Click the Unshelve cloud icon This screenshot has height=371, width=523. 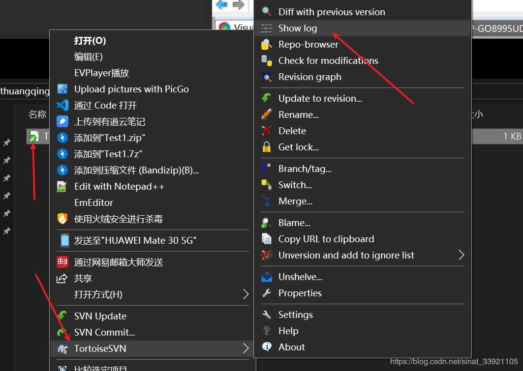pos(266,277)
